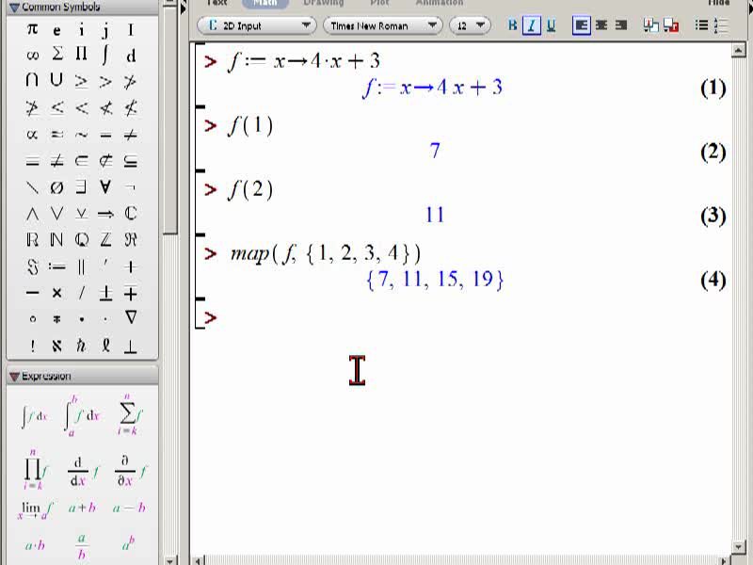Open the 2D Input style dropdown
The height and width of the screenshot is (565, 753).
coord(257,25)
